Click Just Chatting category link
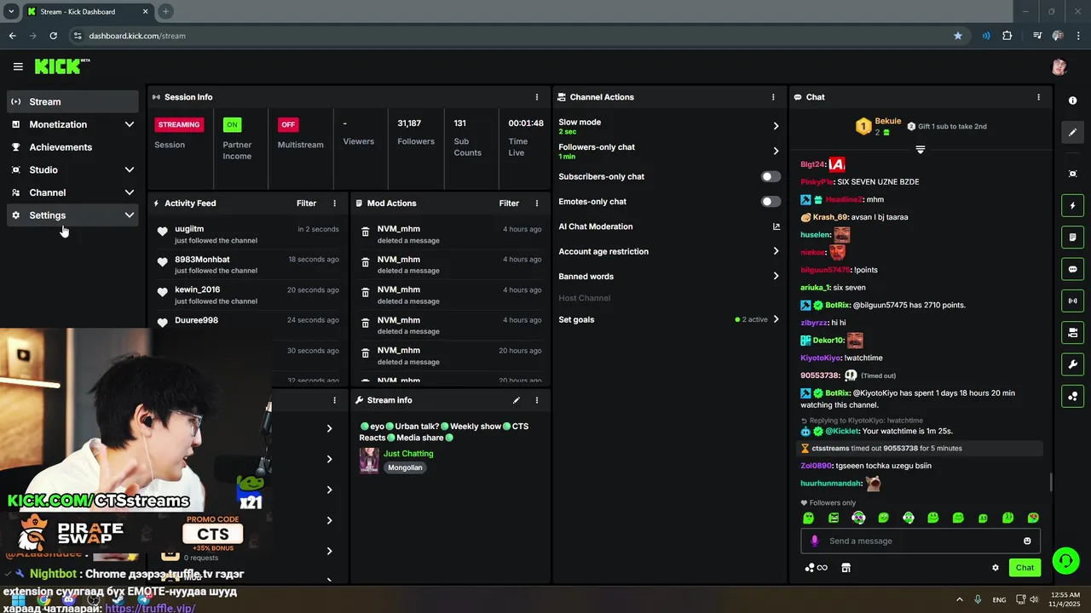 click(408, 454)
